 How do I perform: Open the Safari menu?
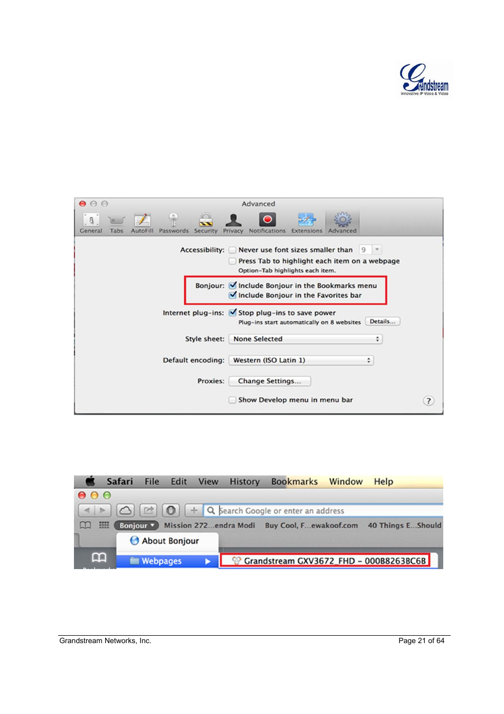[120, 481]
